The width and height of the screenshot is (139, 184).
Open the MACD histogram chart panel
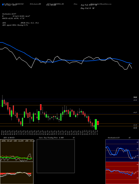tap(17, 173)
